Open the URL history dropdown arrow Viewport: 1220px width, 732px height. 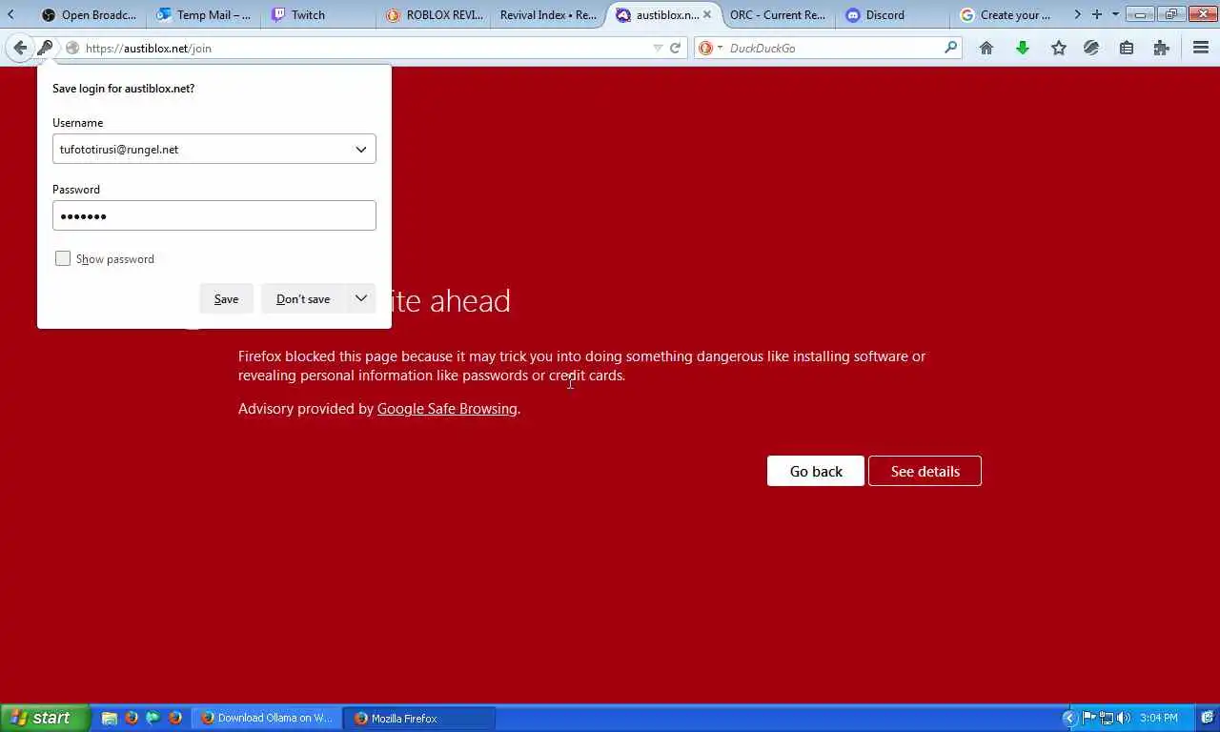(658, 48)
